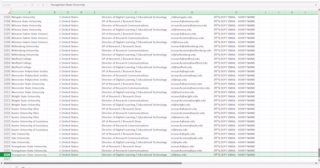320x168 pixels.
Task: Click the select-all corner triangle
Action: coord(9,12)
